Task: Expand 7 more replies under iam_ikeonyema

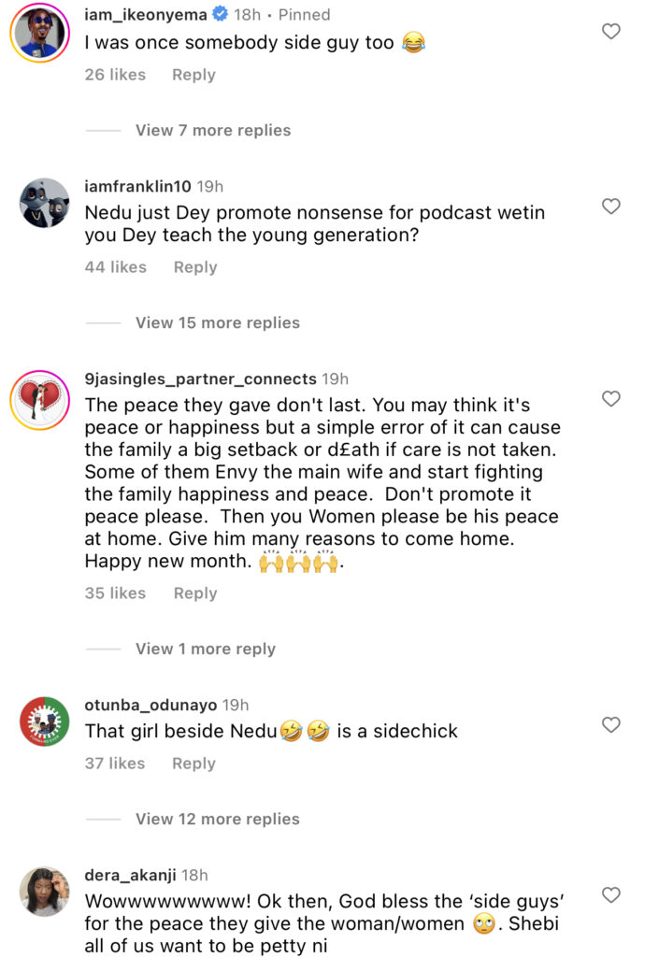Action: [212, 131]
